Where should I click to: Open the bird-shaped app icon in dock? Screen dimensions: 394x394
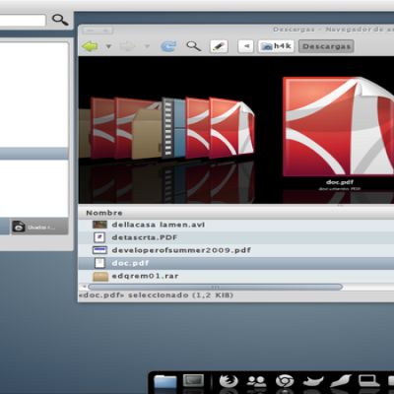coord(313,381)
